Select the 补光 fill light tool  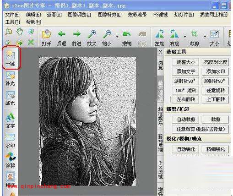click(x=10, y=78)
